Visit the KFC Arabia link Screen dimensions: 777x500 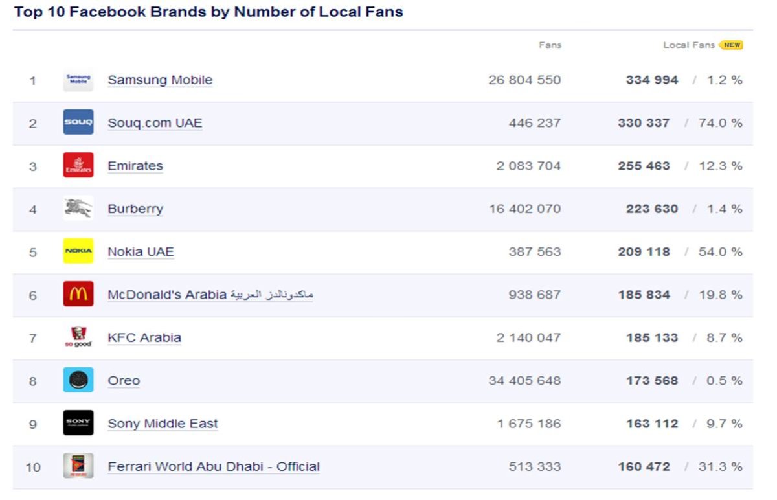[144, 337]
